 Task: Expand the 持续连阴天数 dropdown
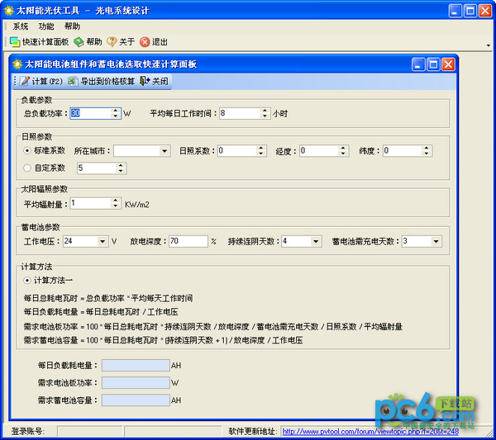click(315, 241)
